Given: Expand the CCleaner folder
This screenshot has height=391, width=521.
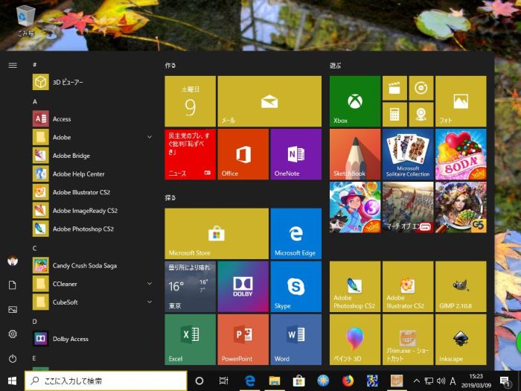Looking at the screenshot, I should (x=93, y=284).
